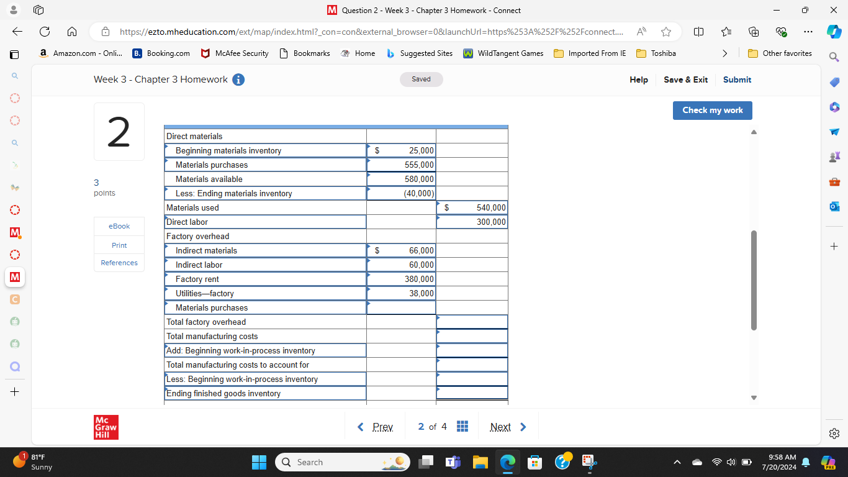Viewport: 848px width, 477px height.
Task: Open the Indirect materials label dropdown
Action: coord(266,250)
